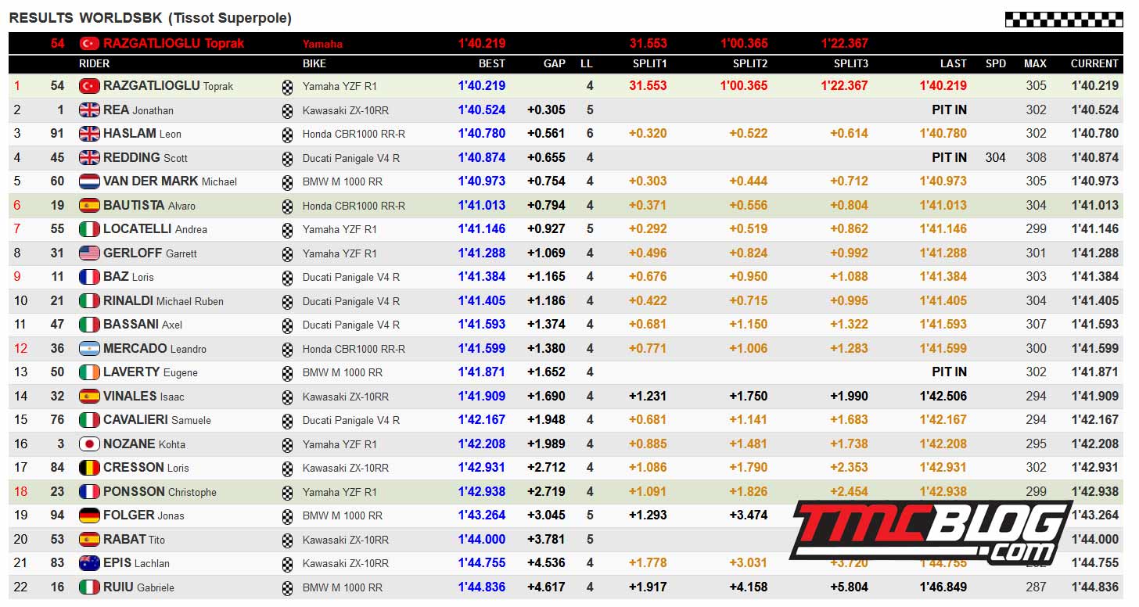Click the MAX column header

pos(1035,63)
